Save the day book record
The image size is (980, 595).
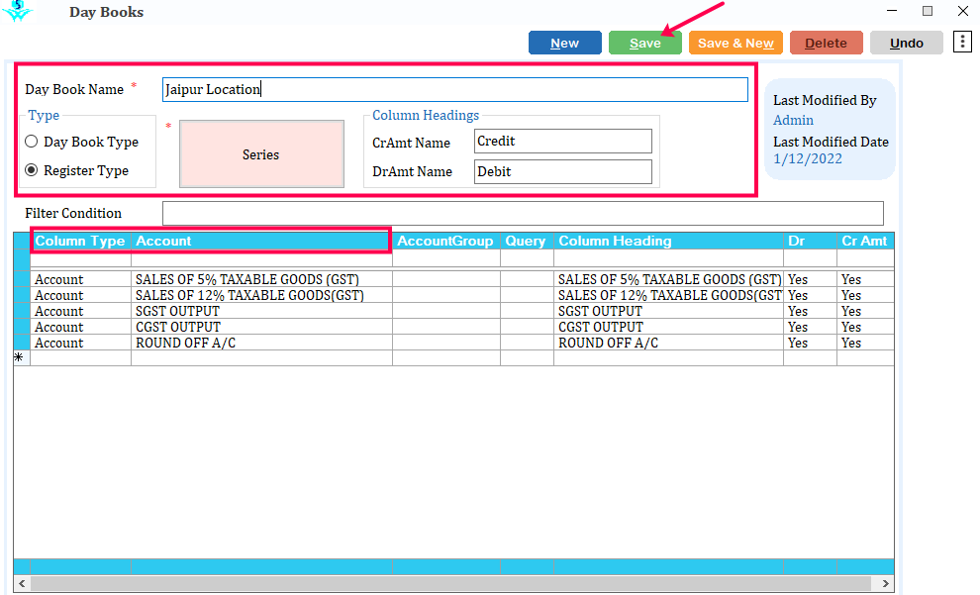click(x=644, y=43)
